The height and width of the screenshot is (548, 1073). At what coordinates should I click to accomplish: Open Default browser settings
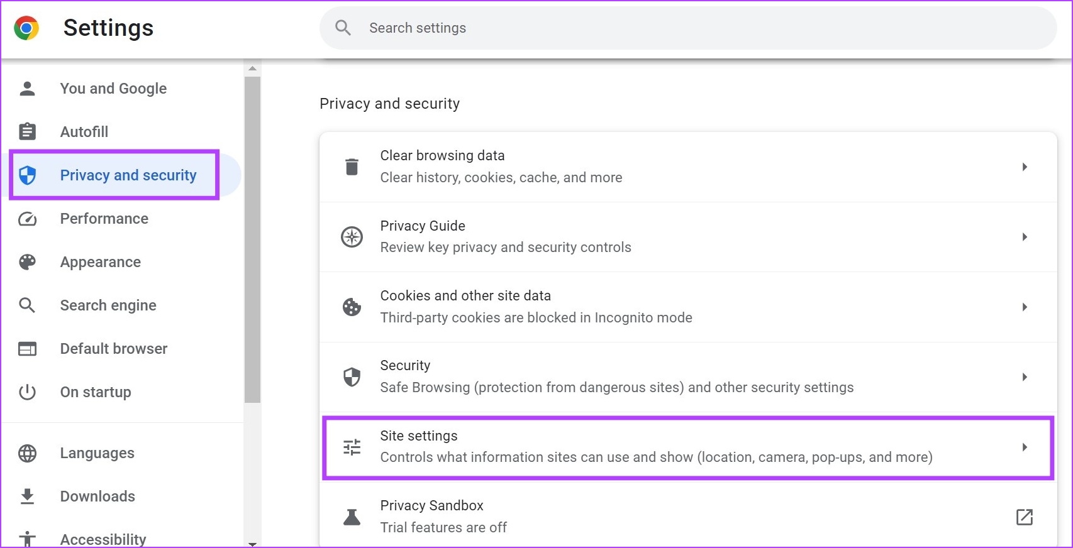click(114, 349)
